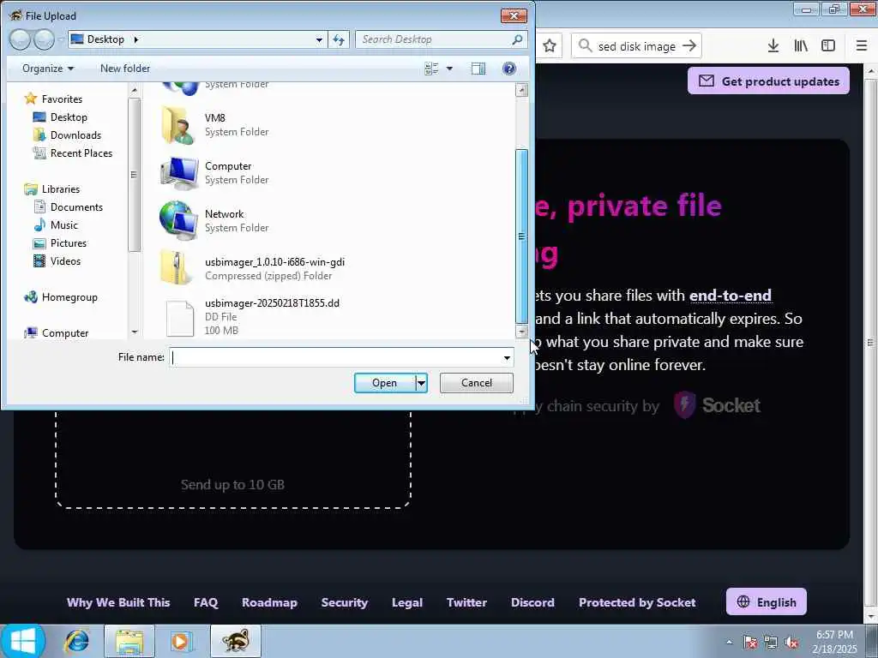Change view with the view mode icon

click(x=431, y=69)
